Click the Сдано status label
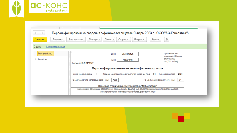The width and height of the screenshot is (237, 133). (37, 47)
